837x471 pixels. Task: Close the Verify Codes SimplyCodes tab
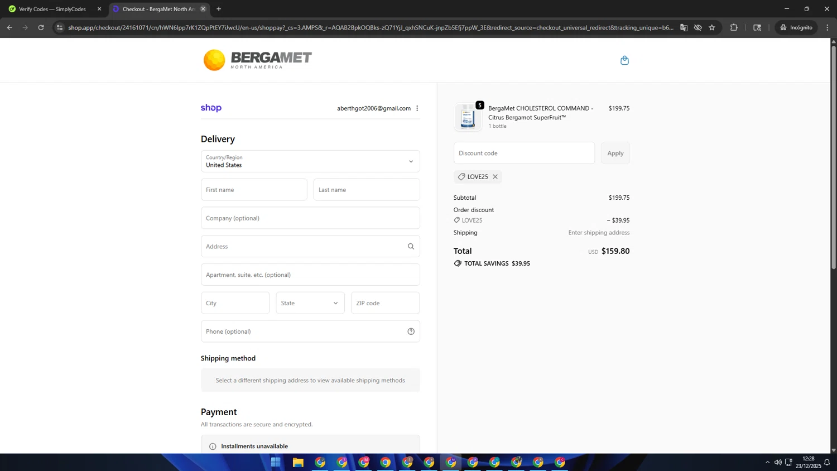coord(99,9)
